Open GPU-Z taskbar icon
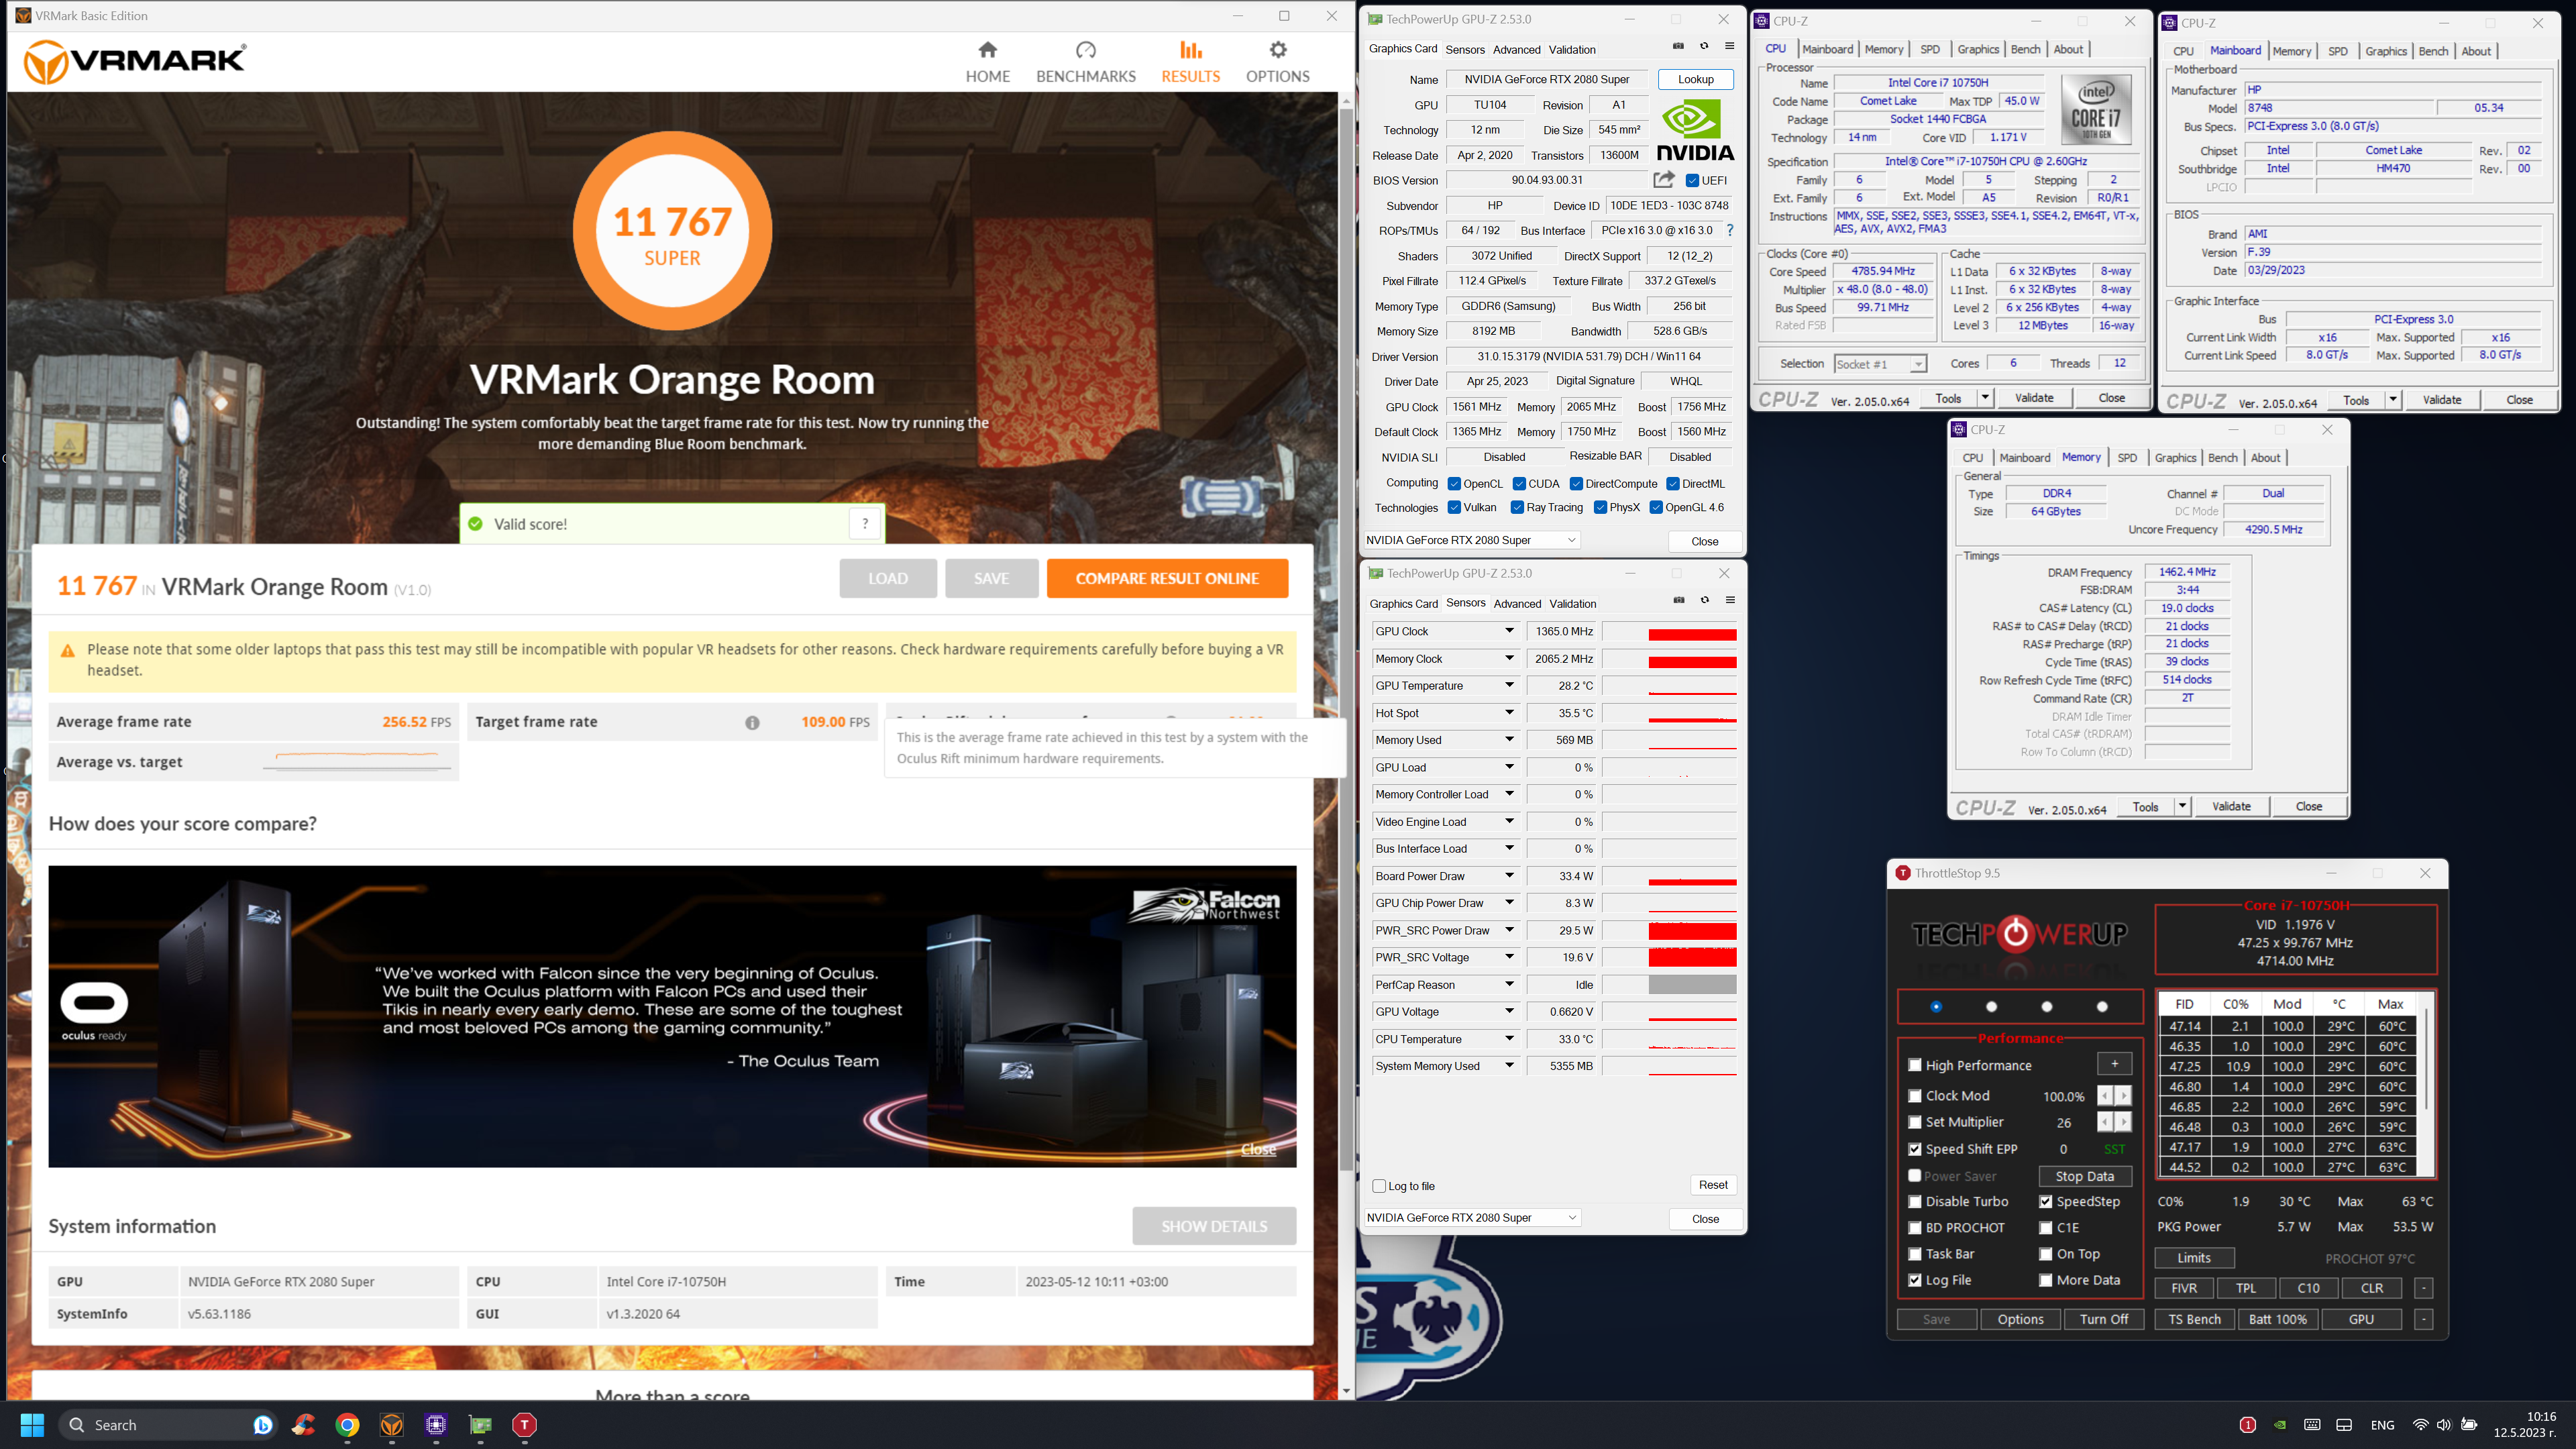Viewport: 2576px width, 1449px height. tap(480, 1425)
